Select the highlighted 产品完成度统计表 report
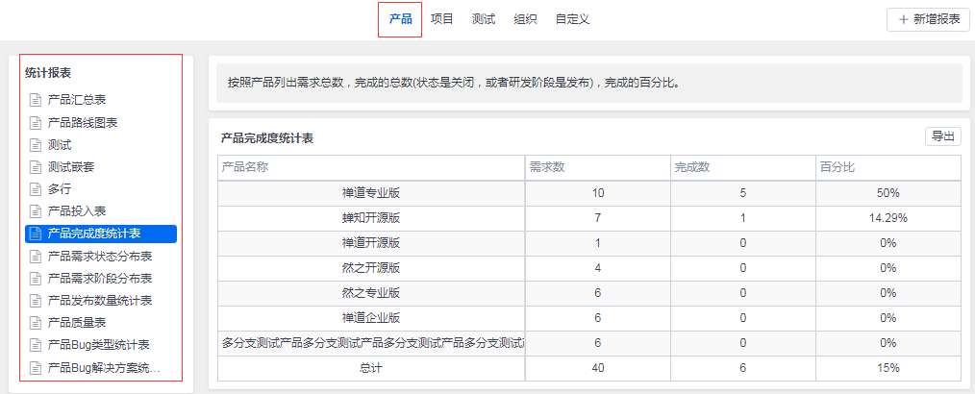 coord(101,234)
